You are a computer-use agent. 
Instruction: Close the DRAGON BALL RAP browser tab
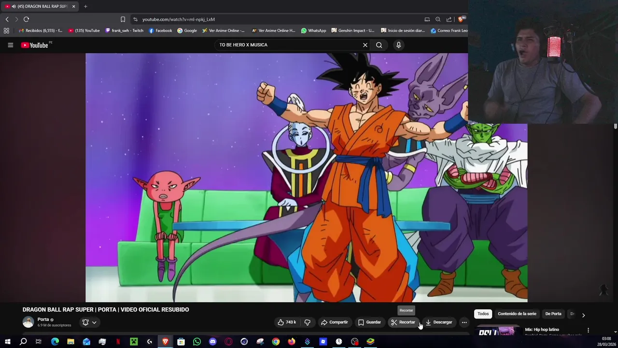[x=73, y=6]
